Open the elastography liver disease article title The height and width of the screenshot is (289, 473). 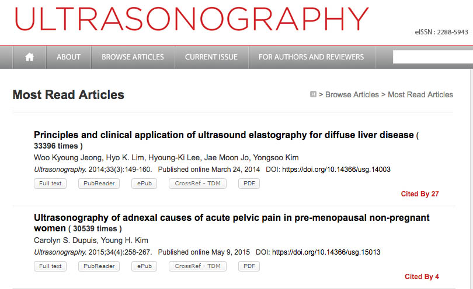(x=223, y=135)
